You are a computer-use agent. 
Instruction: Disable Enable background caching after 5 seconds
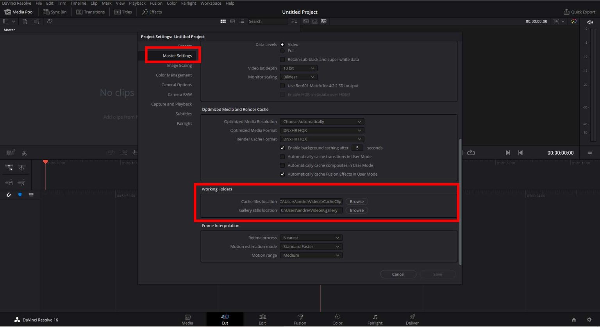(x=282, y=148)
